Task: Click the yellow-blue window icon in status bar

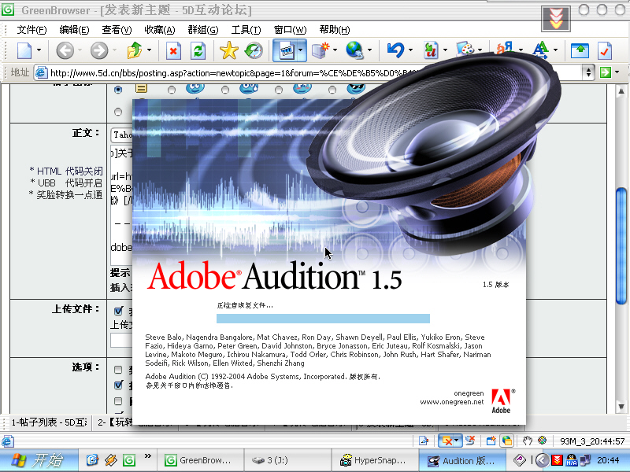Action: coord(507,441)
